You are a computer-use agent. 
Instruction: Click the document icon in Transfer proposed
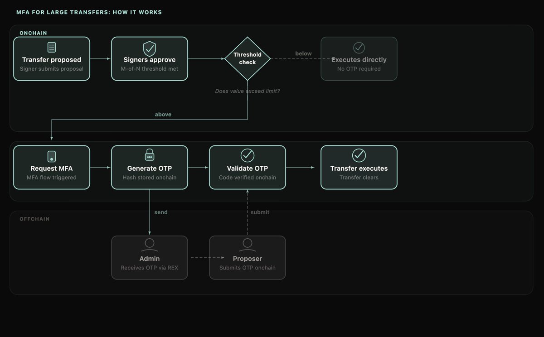[x=52, y=47]
